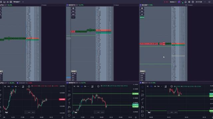Select the brush tool on the REX chart
This screenshot has width=213, height=119.
[x=142, y=99]
